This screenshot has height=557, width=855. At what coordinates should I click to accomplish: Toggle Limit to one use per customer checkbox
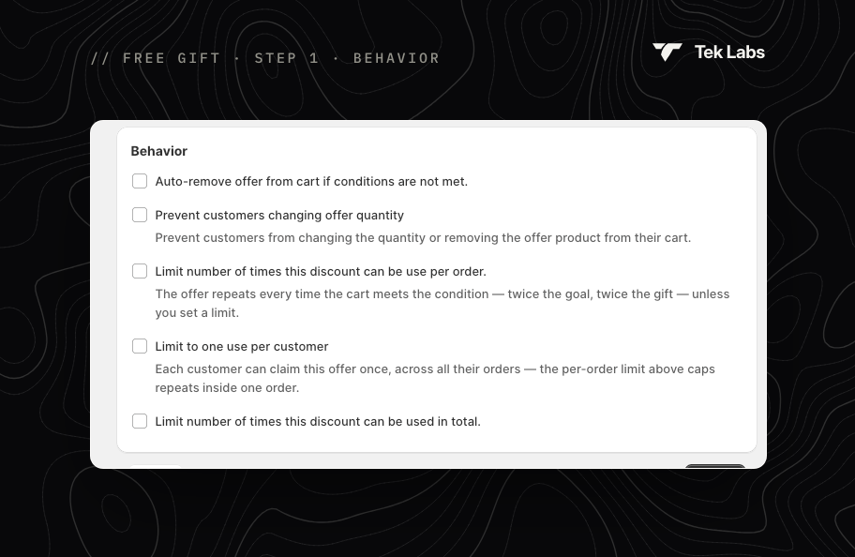(140, 346)
